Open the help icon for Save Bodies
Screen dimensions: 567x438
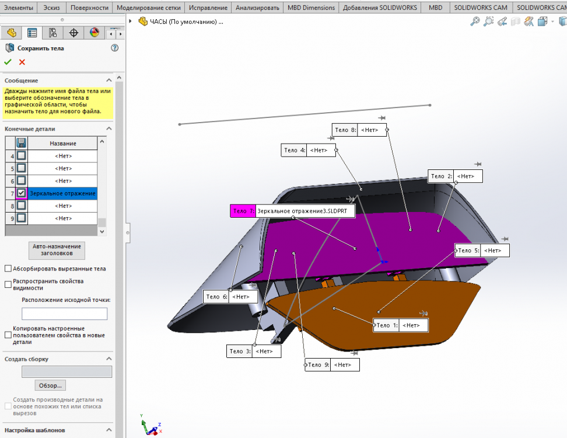pyautogui.click(x=114, y=48)
